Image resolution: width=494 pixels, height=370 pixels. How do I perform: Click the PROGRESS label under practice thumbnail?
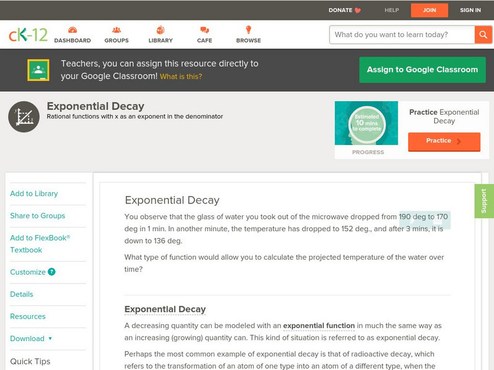coord(368,152)
